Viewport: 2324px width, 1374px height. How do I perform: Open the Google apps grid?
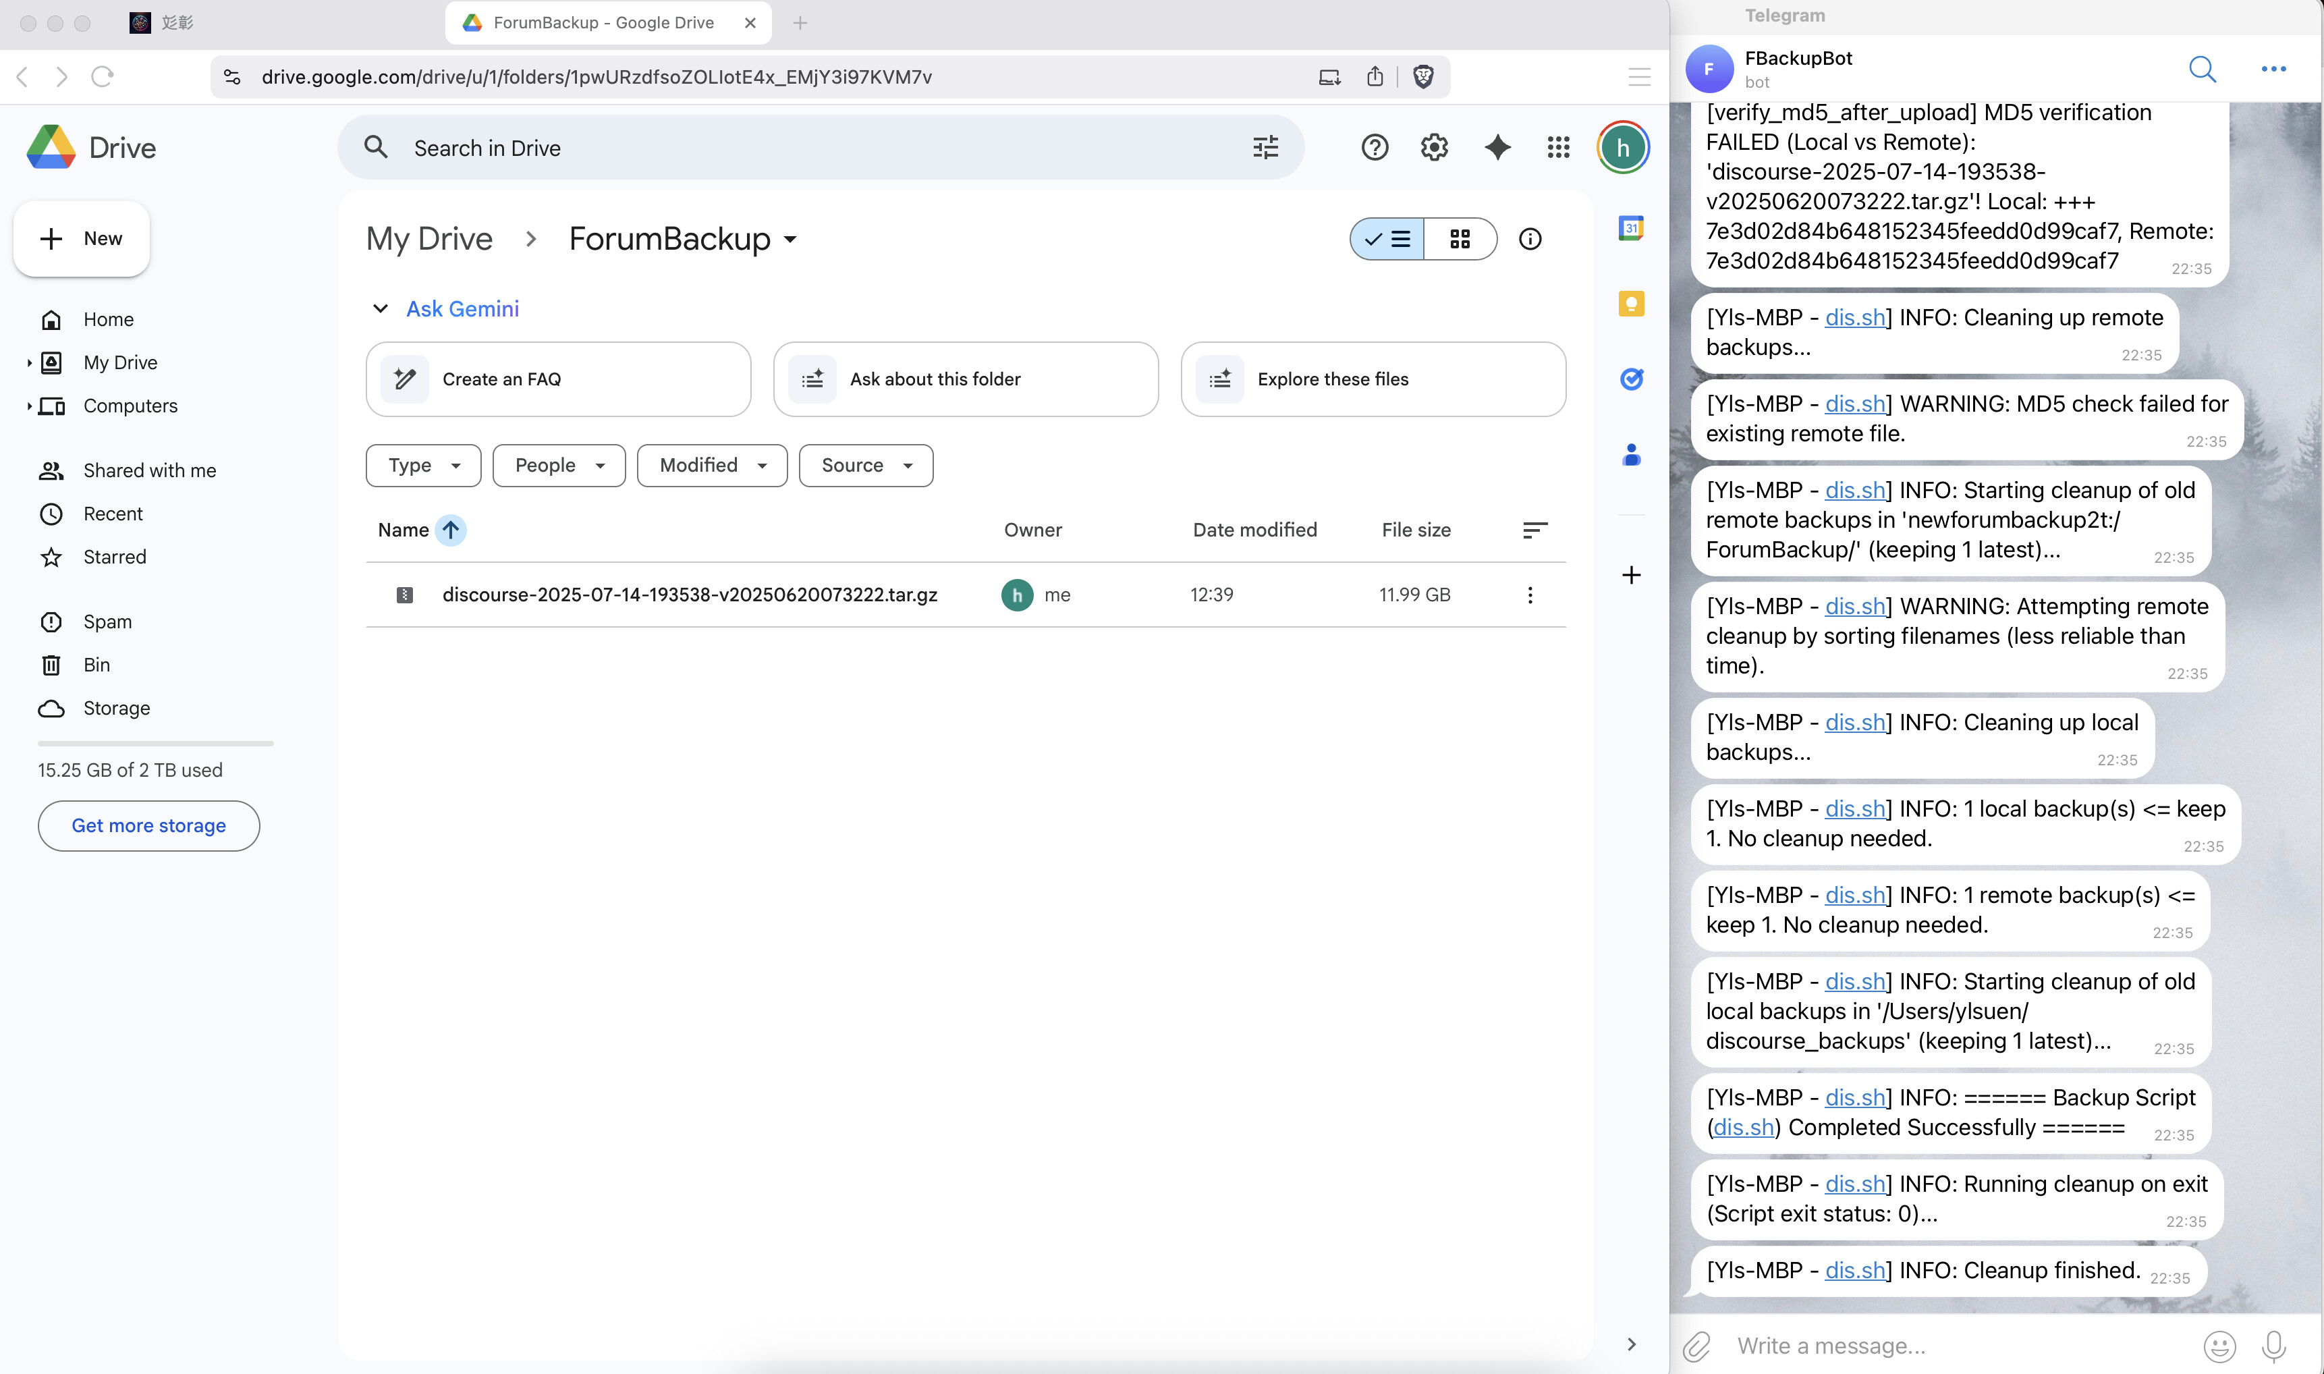point(1559,147)
